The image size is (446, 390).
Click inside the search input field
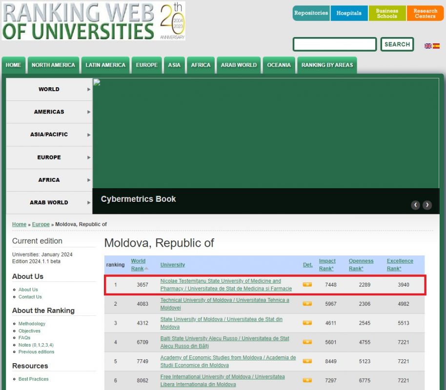click(x=334, y=44)
